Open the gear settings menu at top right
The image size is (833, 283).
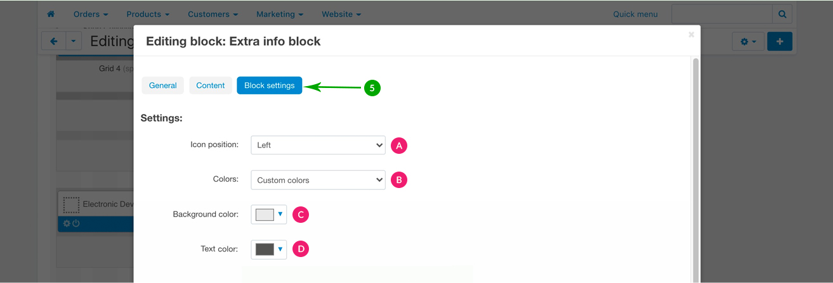click(x=748, y=41)
